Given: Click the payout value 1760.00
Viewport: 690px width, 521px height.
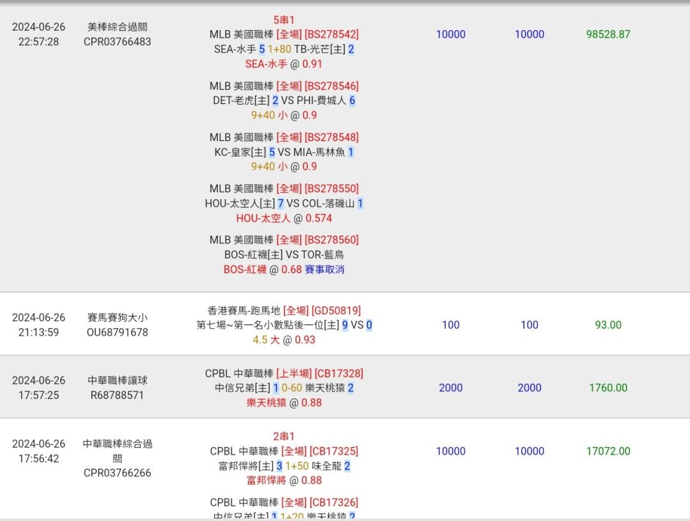Looking at the screenshot, I should (608, 388).
